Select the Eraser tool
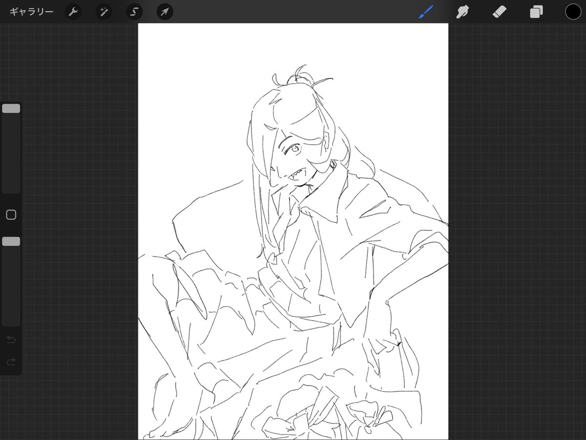 [x=500, y=12]
